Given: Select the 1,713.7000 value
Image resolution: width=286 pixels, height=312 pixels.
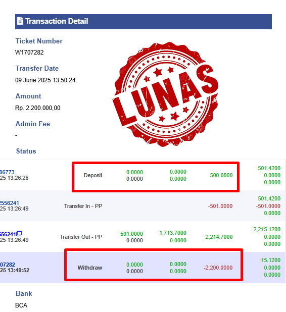Looking at the screenshot, I should coord(173,233).
